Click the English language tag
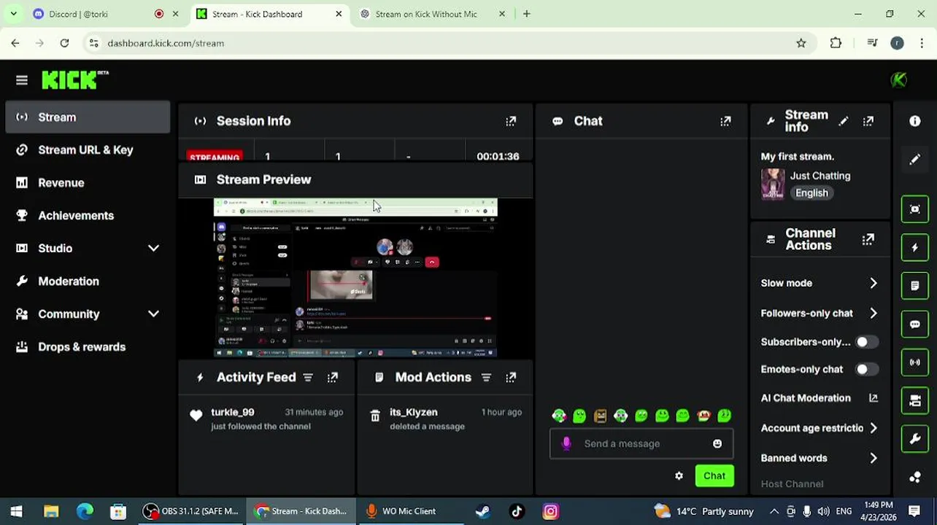 (811, 193)
